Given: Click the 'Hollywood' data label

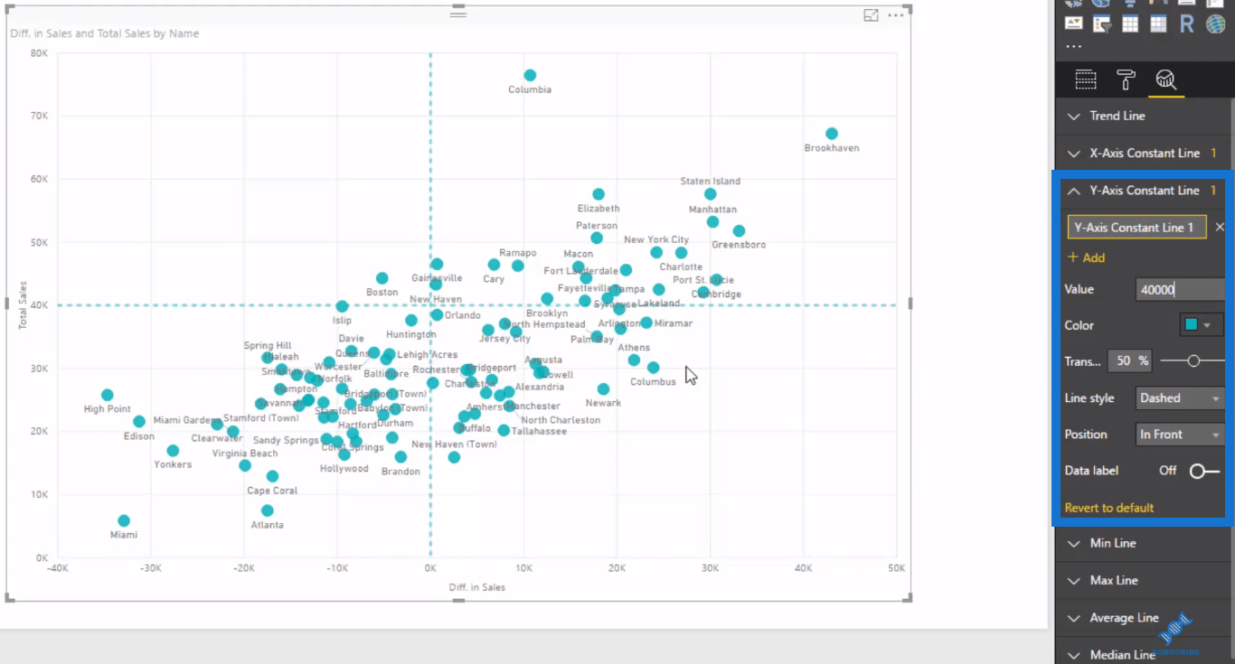Looking at the screenshot, I should 344,468.
